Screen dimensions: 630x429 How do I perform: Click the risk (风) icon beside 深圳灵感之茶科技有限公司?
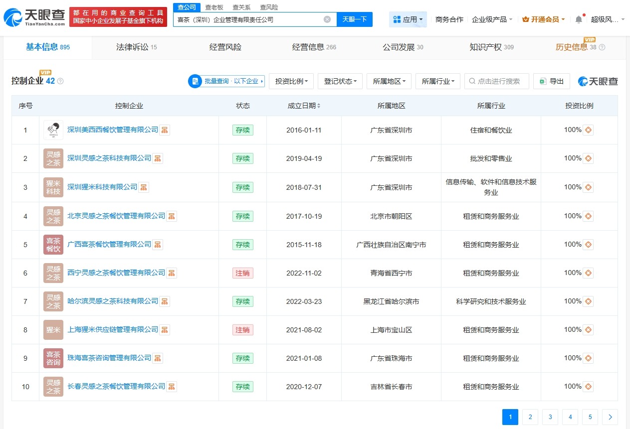pyautogui.click(x=157, y=158)
